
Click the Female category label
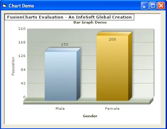112,108
